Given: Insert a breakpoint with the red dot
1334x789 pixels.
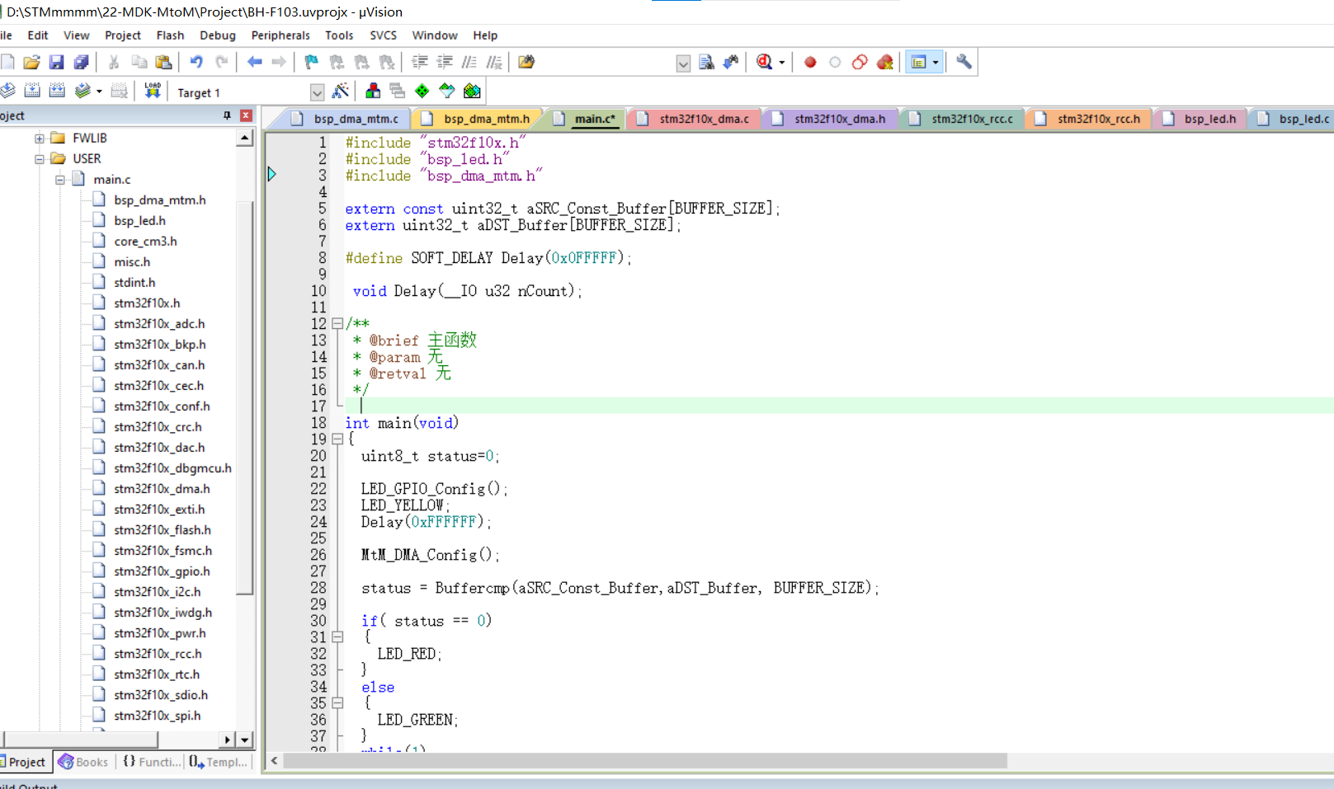Looking at the screenshot, I should [x=810, y=62].
